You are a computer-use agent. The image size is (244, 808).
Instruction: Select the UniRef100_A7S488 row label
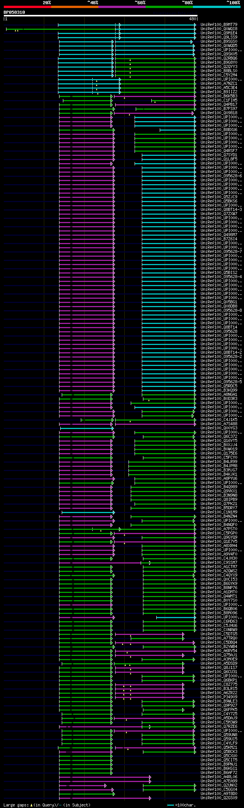[219, 424]
